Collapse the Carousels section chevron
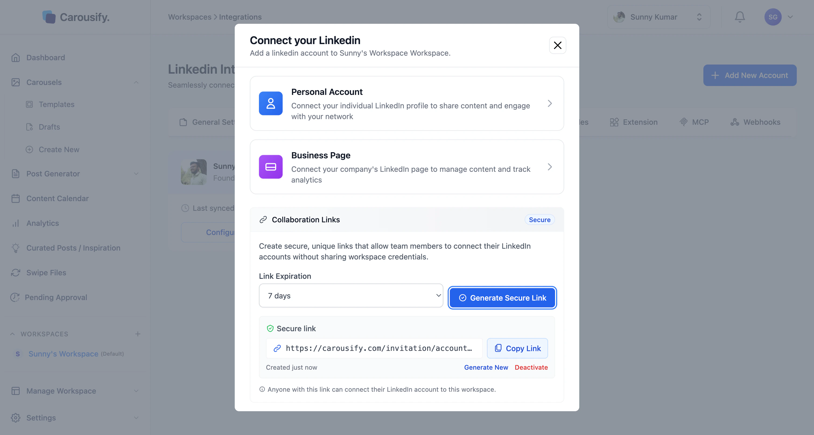 pos(136,82)
